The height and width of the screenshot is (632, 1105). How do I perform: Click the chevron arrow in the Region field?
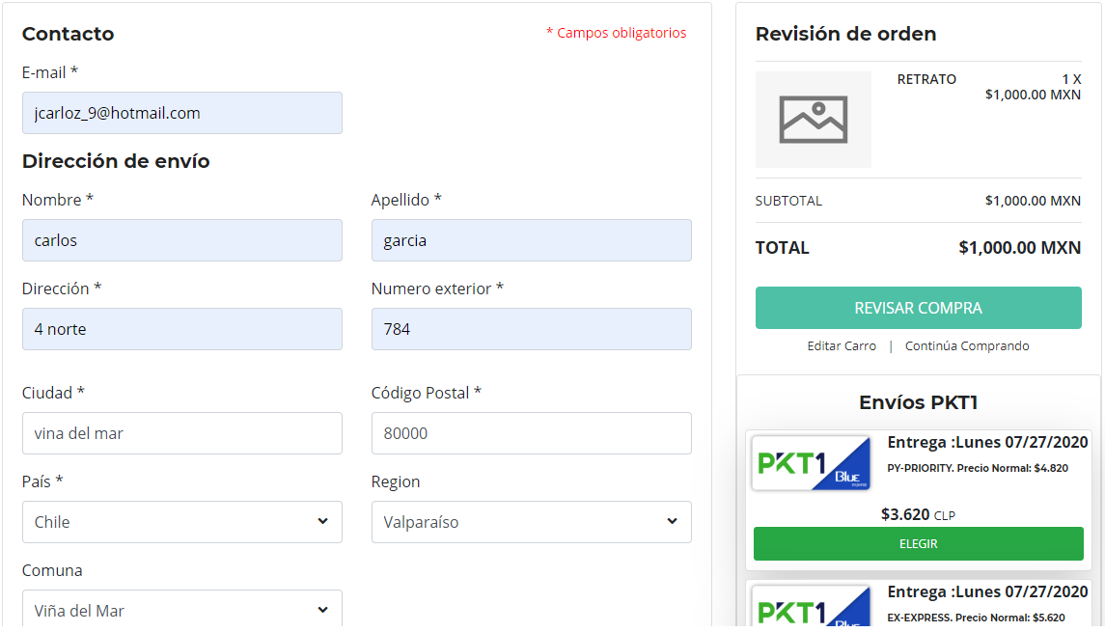673,521
